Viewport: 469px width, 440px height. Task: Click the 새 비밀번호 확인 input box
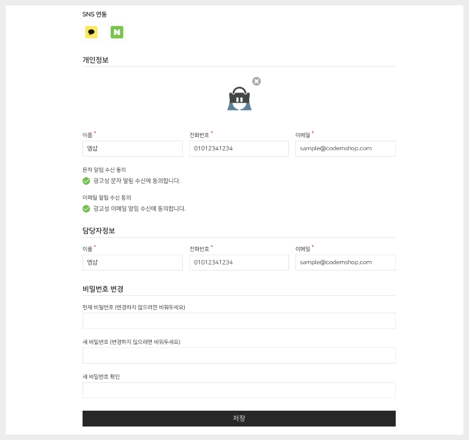[239, 390]
